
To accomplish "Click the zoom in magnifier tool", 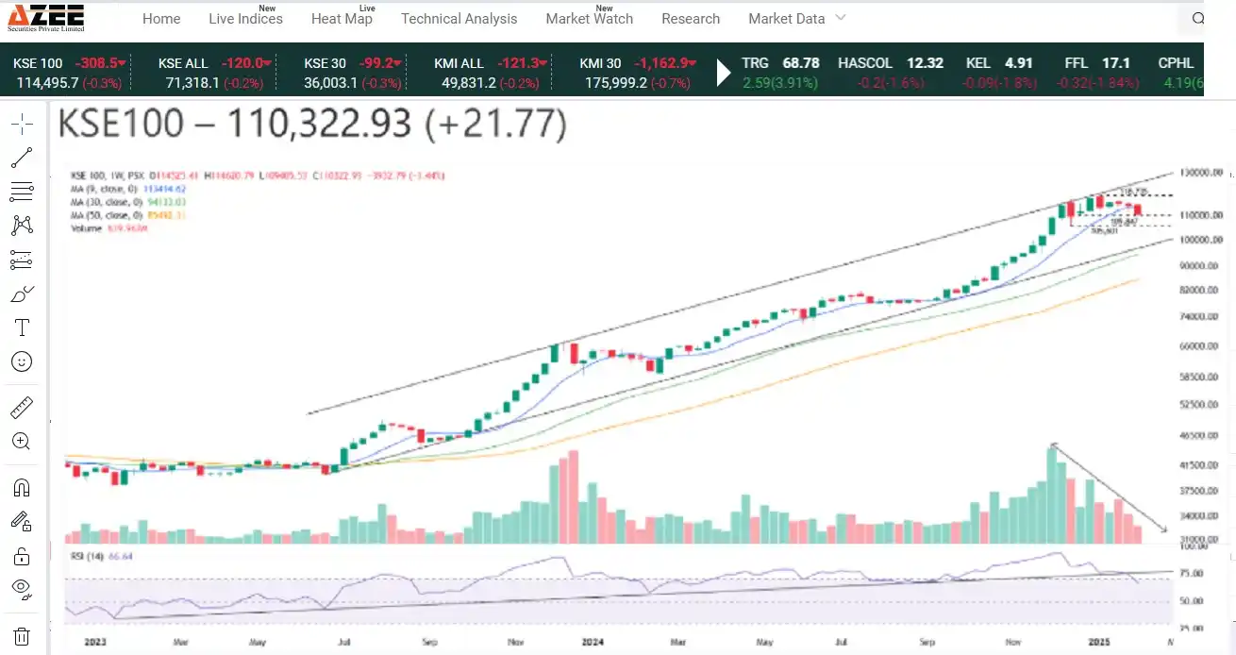I will click(x=21, y=442).
